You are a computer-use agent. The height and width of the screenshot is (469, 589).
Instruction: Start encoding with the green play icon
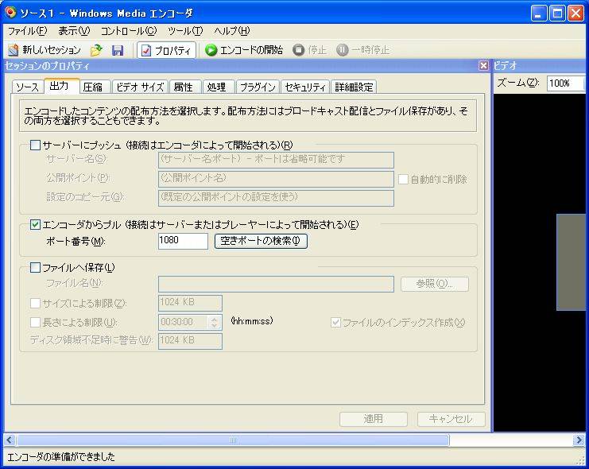(x=211, y=50)
